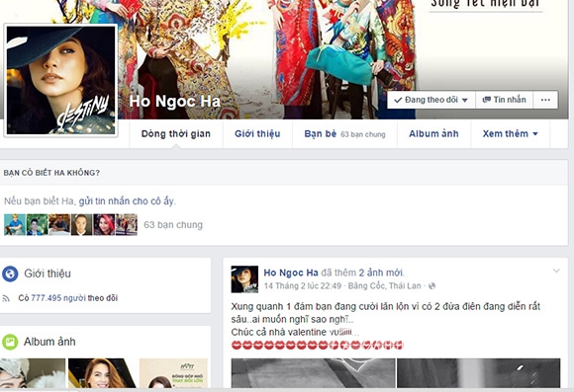Screen dimensions: 574x392
Task: Click the RSS followers icon
Action: click(6, 298)
